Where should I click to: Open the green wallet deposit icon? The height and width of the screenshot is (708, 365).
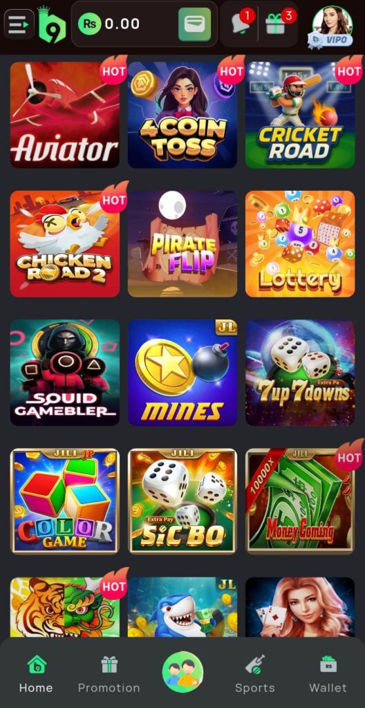click(195, 24)
